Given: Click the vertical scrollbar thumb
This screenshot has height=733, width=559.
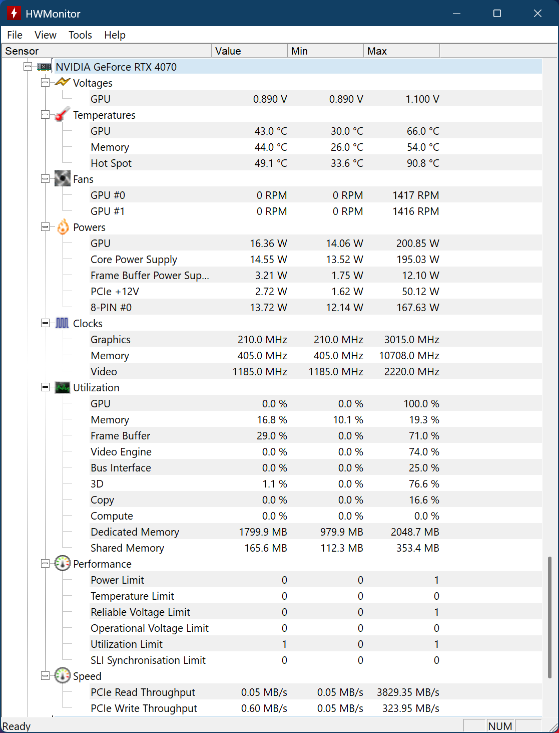Looking at the screenshot, I should click(x=549, y=617).
